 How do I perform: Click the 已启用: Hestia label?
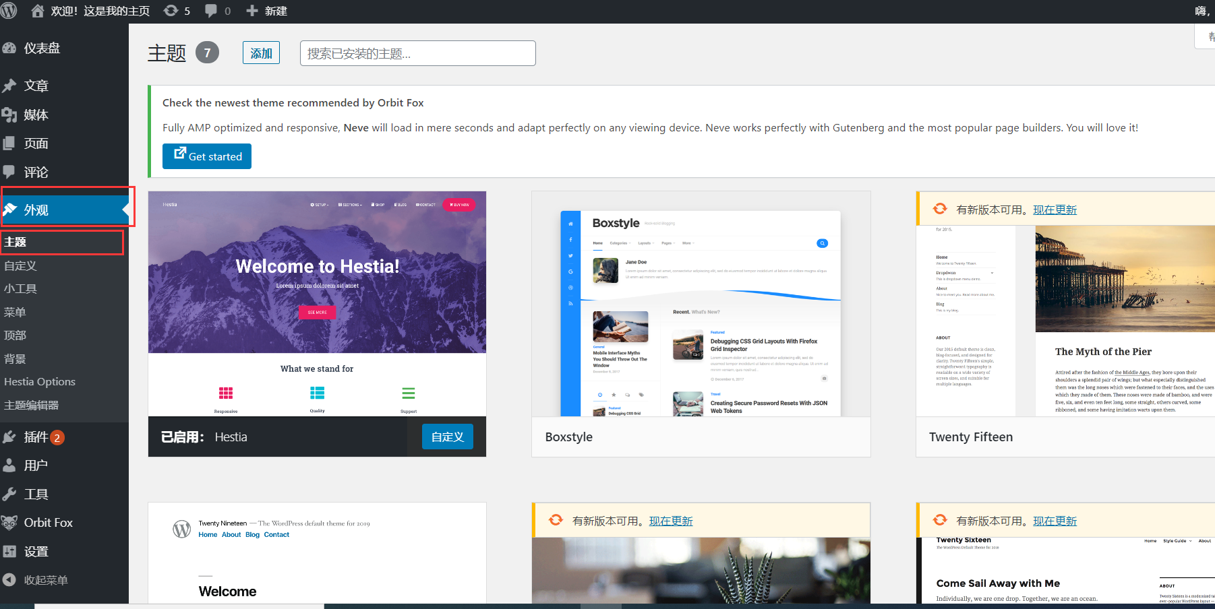coord(204,437)
